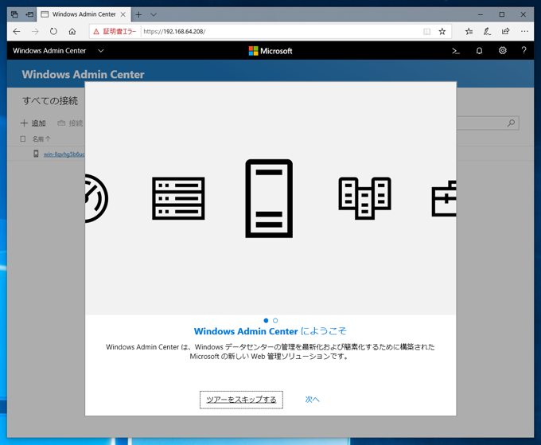Open new browser tab with plus

(x=138, y=14)
